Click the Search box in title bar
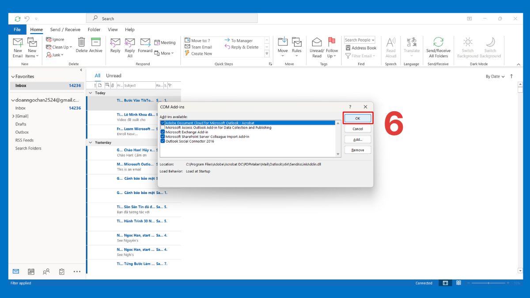The width and height of the screenshot is (530, 298). 172,19
